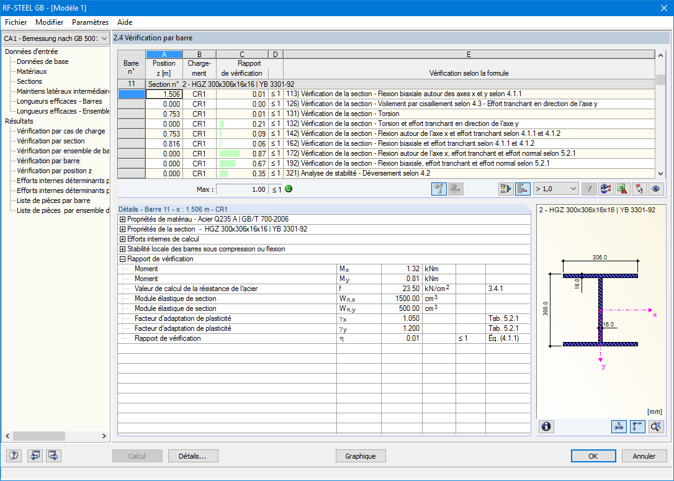Select Vérification par barre in tree
The width and height of the screenshot is (674, 481).
(48, 161)
